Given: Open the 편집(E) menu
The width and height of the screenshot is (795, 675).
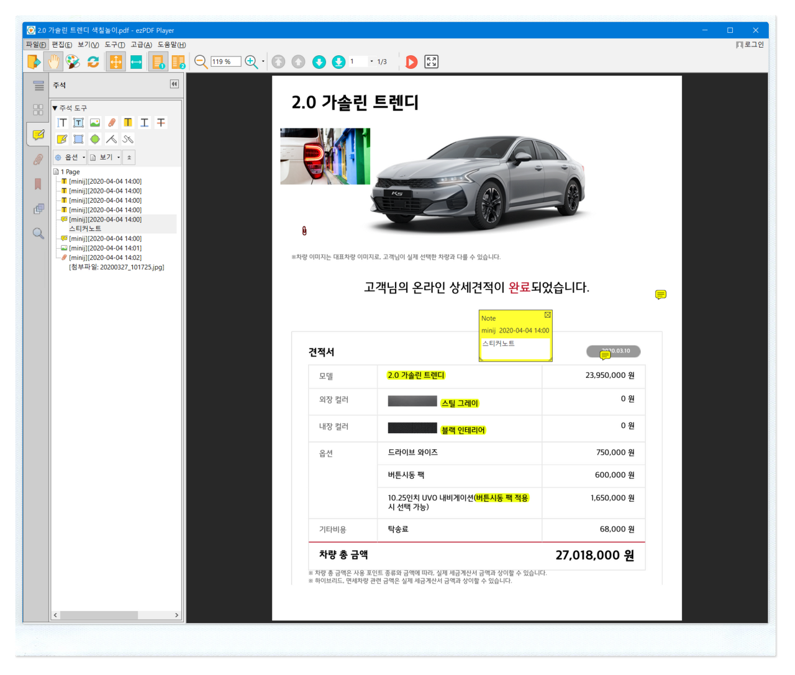Looking at the screenshot, I should tap(62, 45).
